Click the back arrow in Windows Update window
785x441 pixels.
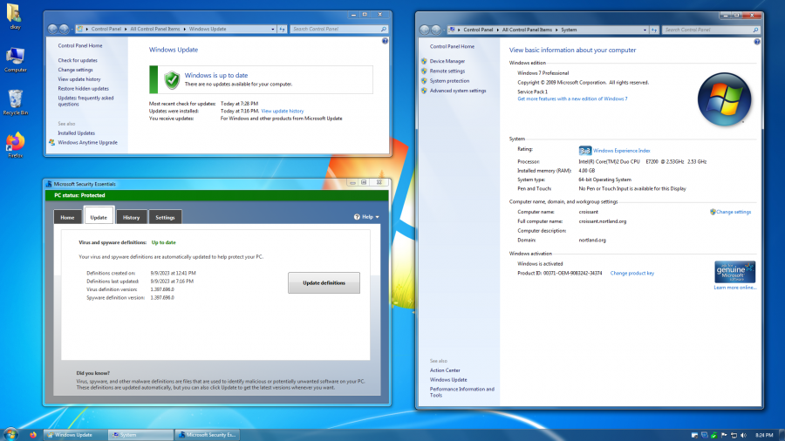click(x=51, y=29)
